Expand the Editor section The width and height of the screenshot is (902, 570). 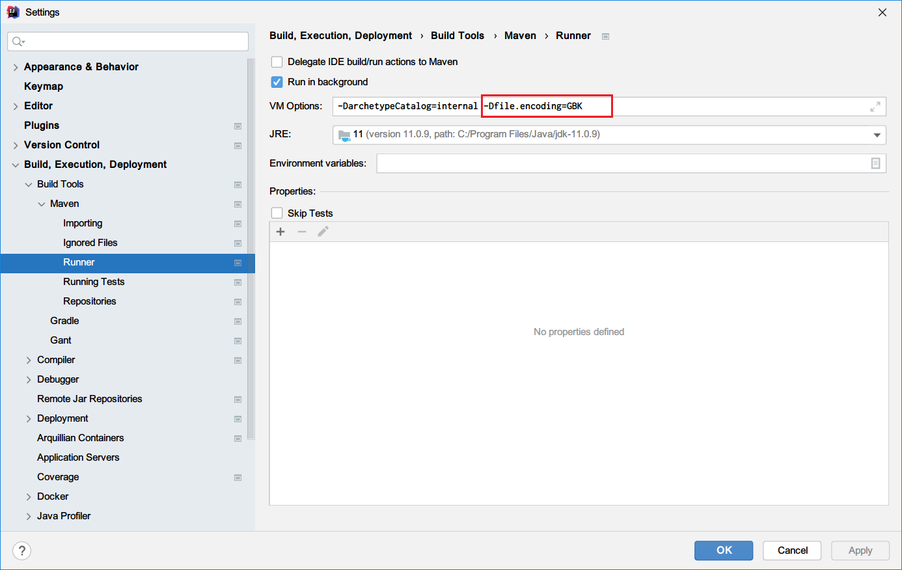tap(16, 106)
